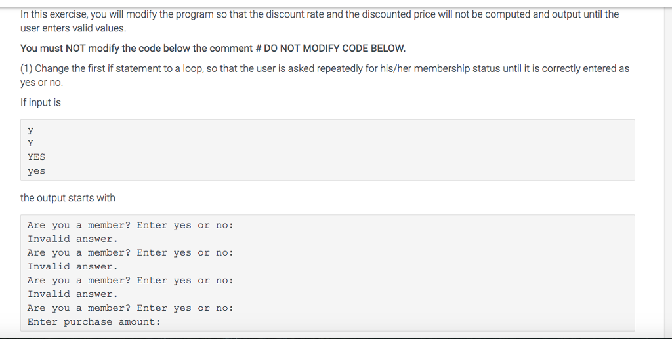Screen dimensions: 672x339
Task: Click the "user enters valid values" line
Action: tap(73, 28)
